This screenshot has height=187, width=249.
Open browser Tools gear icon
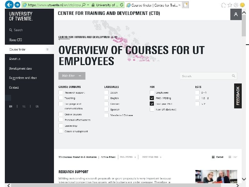tap(236, 5)
